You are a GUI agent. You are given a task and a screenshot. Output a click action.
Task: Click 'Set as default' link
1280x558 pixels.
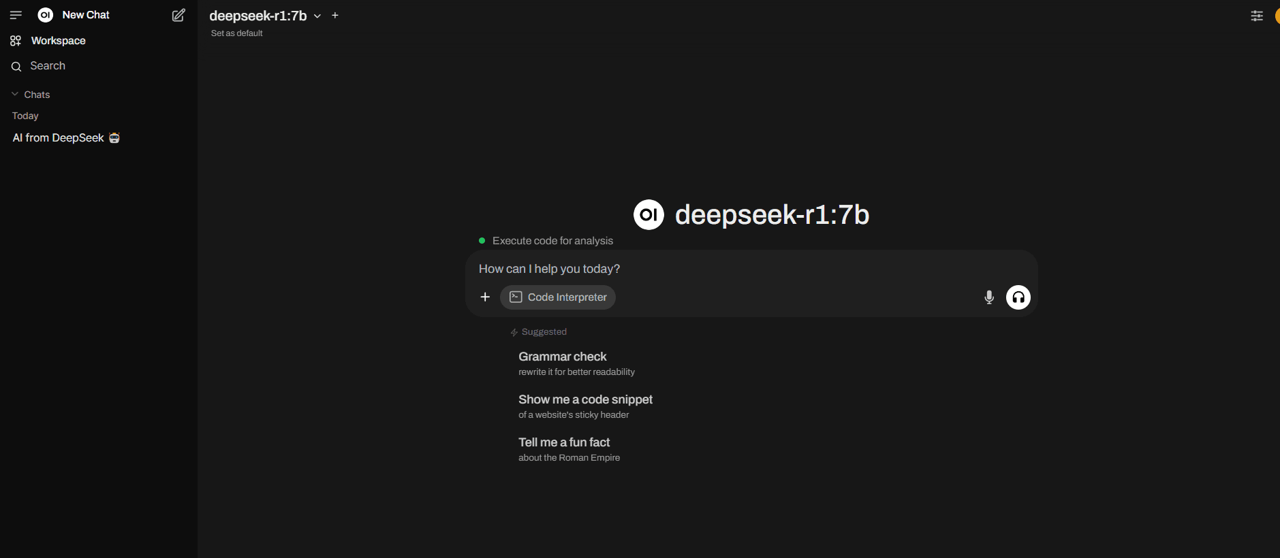pos(236,33)
